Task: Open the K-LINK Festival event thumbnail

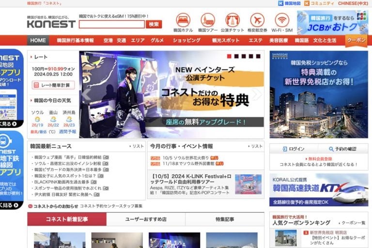Action: click(248, 184)
